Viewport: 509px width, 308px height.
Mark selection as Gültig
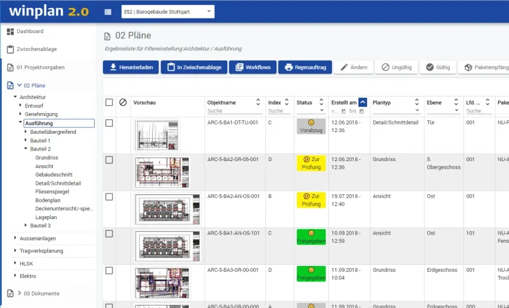(x=438, y=68)
